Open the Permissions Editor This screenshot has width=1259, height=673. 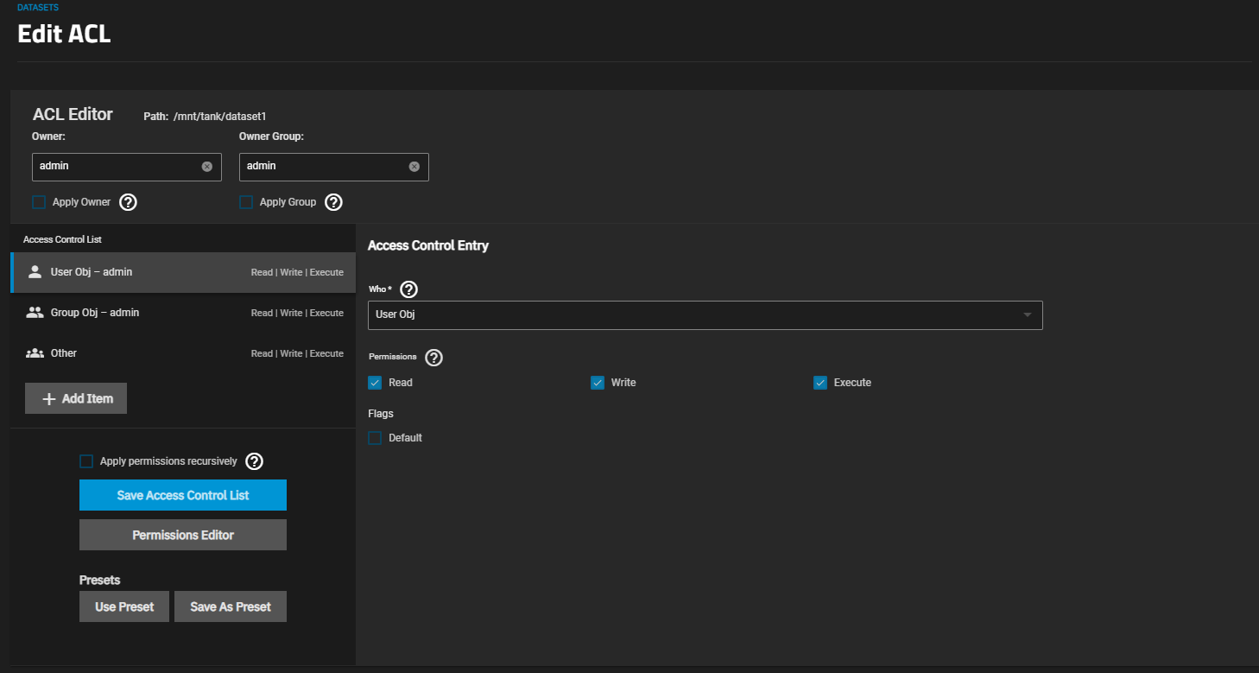point(183,535)
